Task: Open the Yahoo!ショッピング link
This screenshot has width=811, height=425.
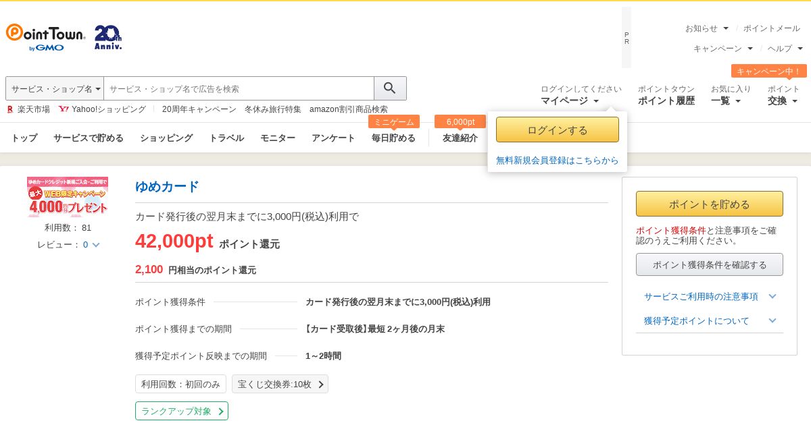Action: click(x=102, y=109)
